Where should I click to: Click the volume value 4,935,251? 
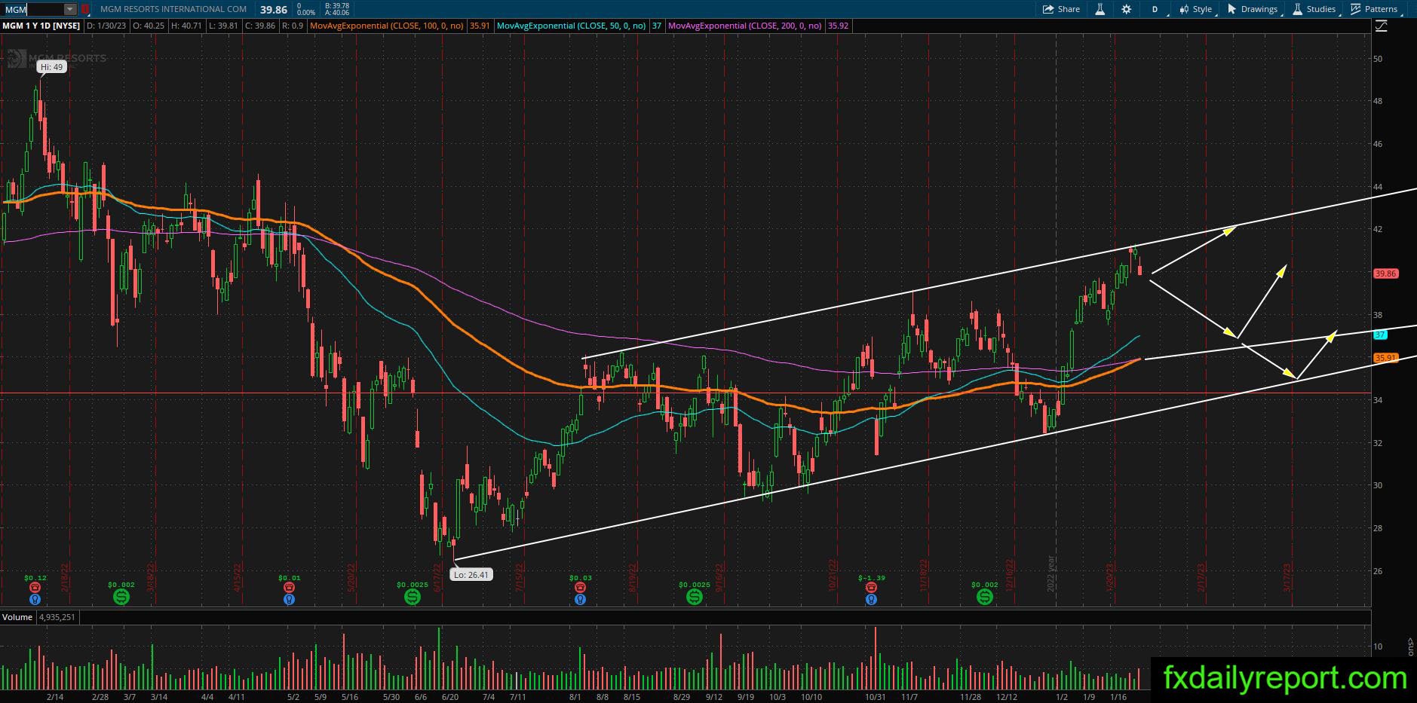point(58,617)
